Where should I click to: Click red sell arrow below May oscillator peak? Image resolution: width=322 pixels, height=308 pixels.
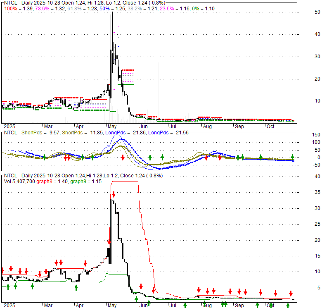(123, 158)
